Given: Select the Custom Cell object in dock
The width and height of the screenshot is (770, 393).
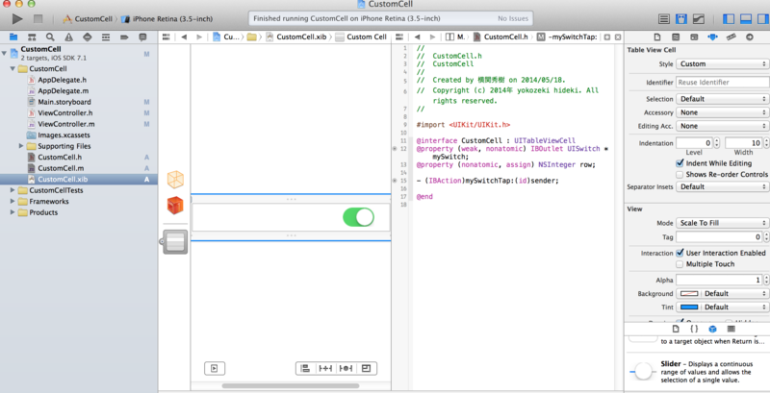Looking at the screenshot, I should tap(175, 241).
